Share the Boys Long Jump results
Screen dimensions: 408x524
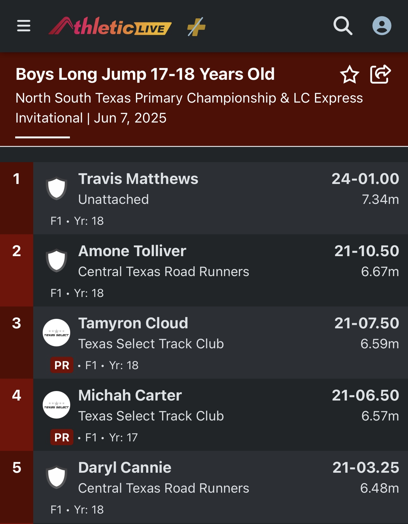tap(380, 74)
